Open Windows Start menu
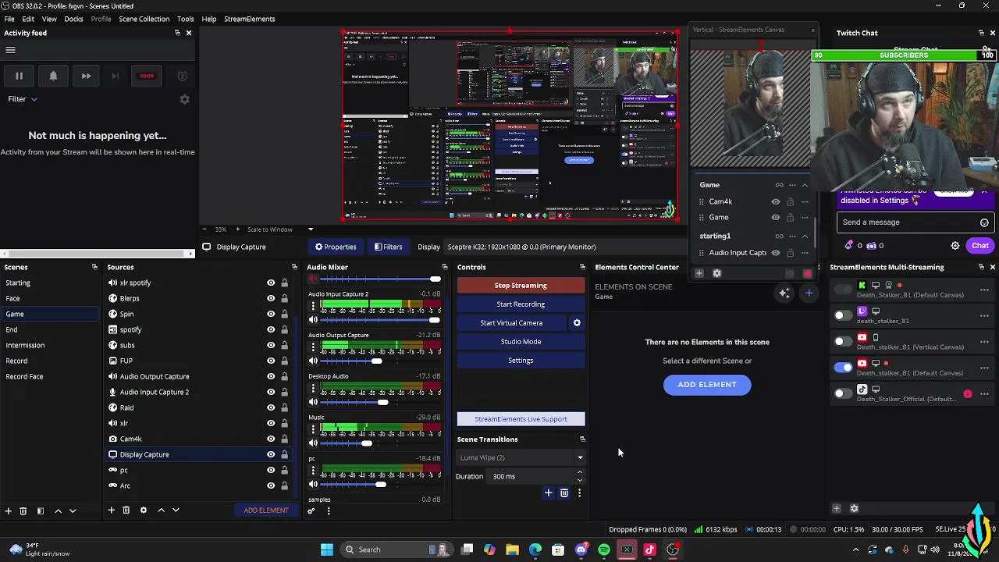Screen dimensions: 999x562 pos(327,550)
